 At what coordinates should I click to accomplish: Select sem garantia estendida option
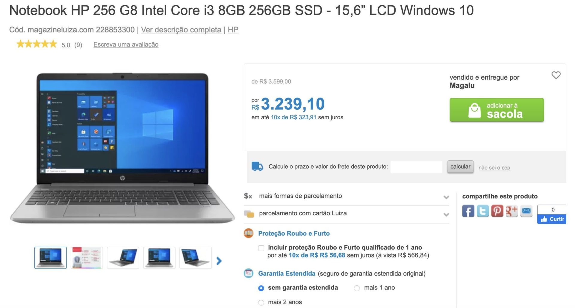[261, 288]
